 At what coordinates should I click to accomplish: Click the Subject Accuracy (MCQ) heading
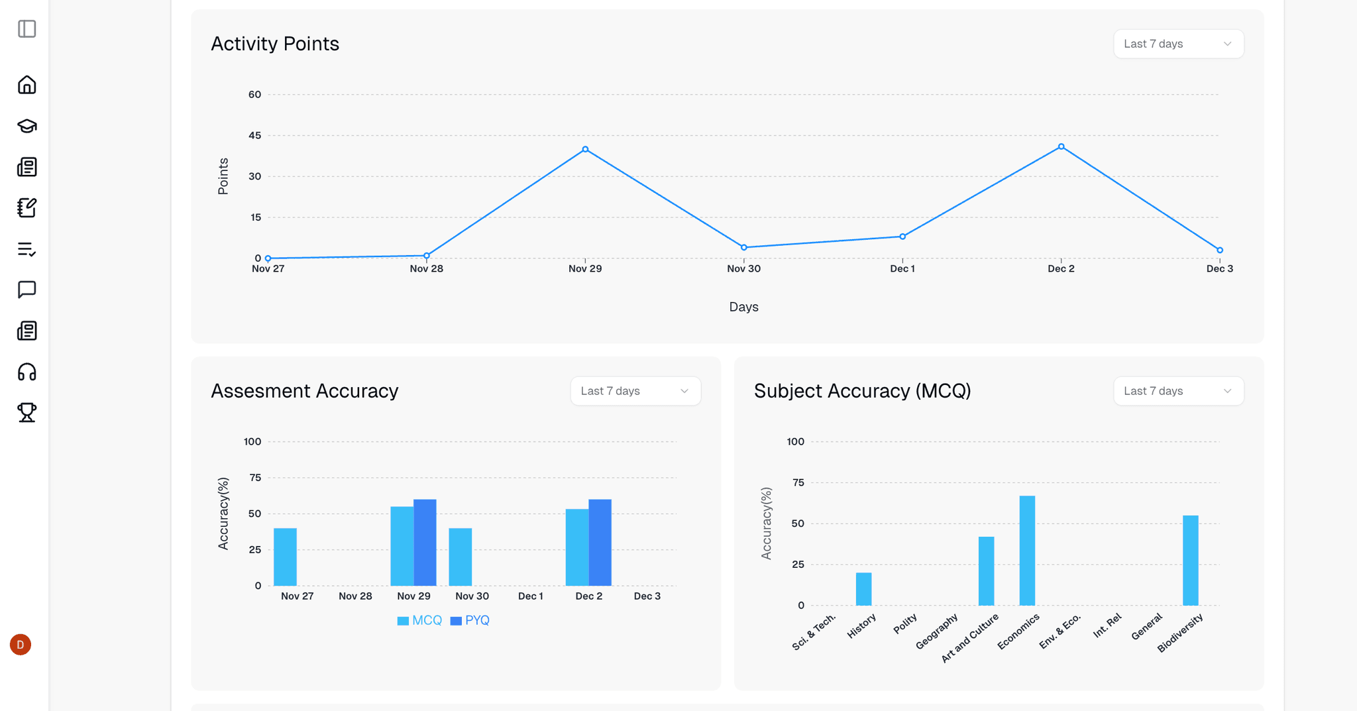tap(862, 391)
